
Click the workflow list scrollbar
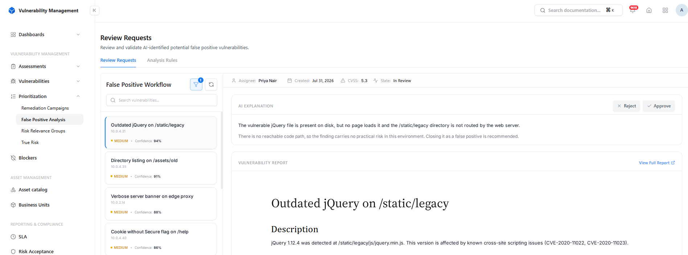pyautogui.click(x=222, y=150)
